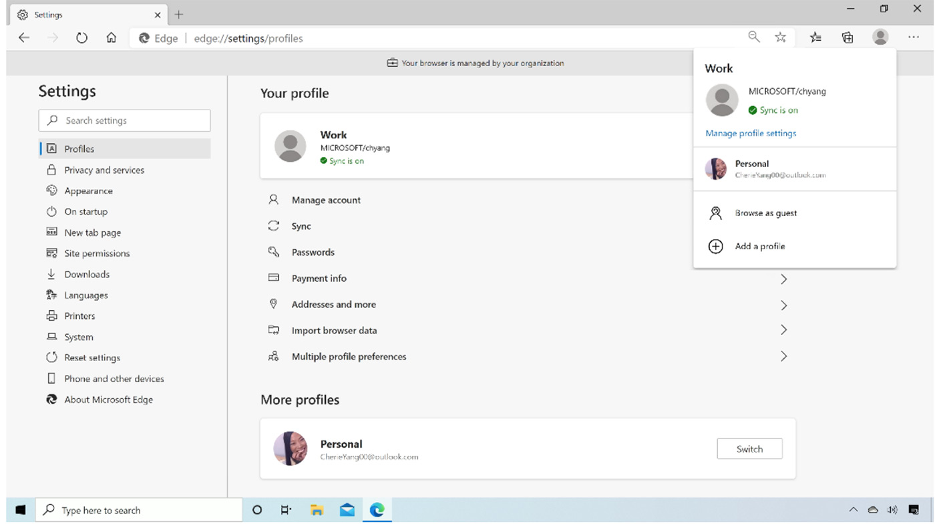Click Browse as guest icon
Screen dimensions: 935x524
point(715,213)
